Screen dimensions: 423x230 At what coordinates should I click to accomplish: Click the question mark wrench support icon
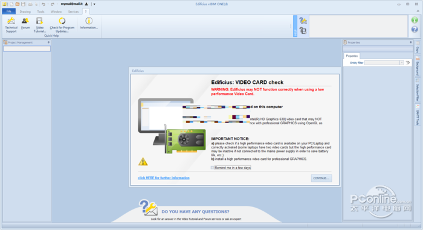(x=148, y=207)
